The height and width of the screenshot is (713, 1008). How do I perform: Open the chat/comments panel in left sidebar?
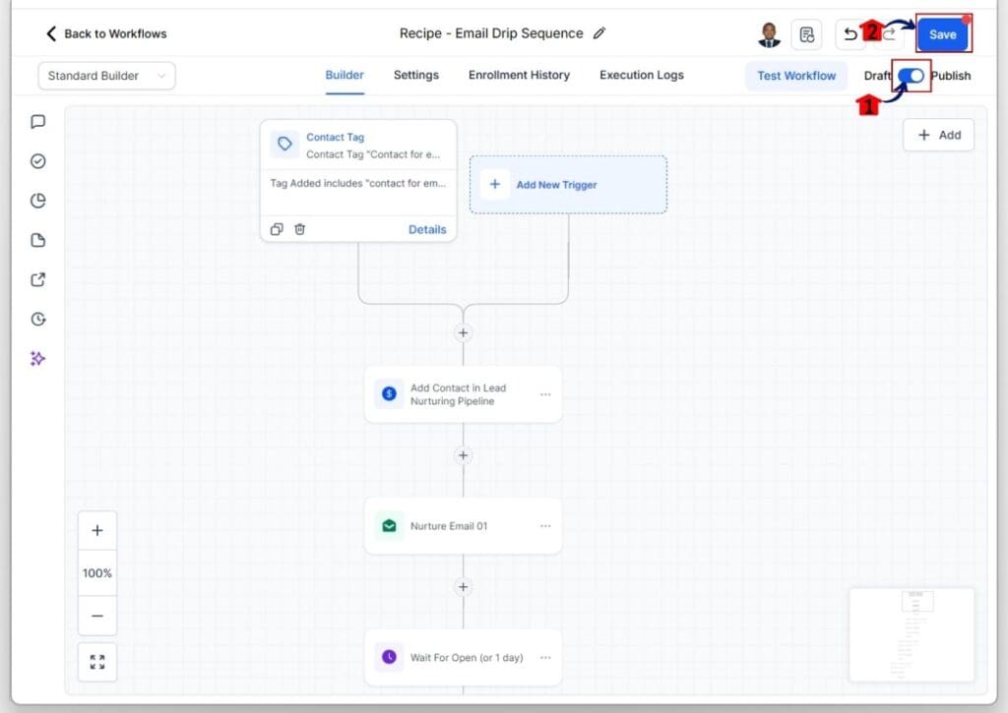37,121
